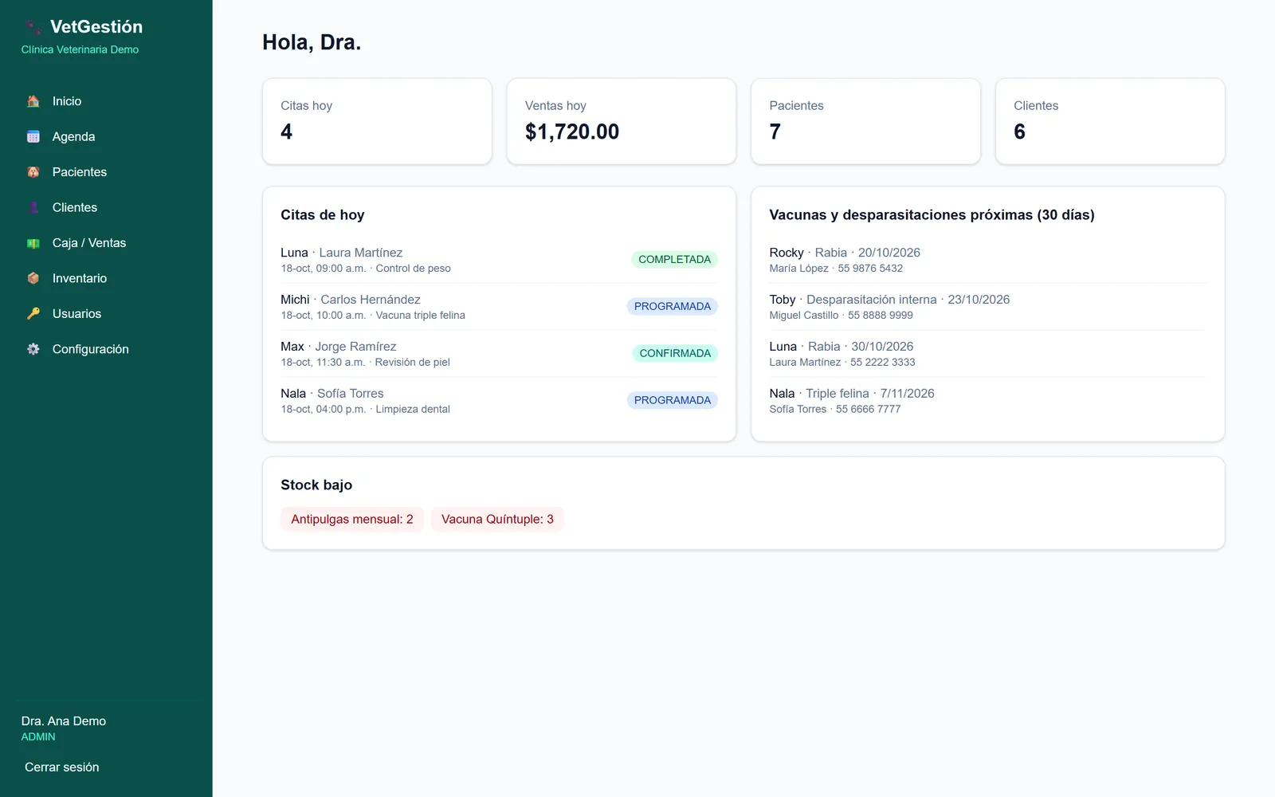Click Cerrar sesión to log out
Image resolution: width=1275 pixels, height=797 pixels.
(62, 767)
